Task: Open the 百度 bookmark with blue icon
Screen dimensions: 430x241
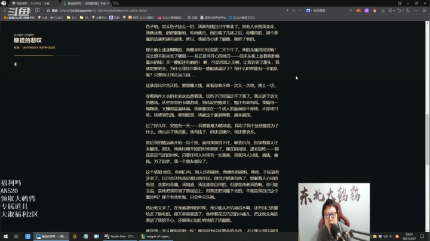Action: (114, 17)
